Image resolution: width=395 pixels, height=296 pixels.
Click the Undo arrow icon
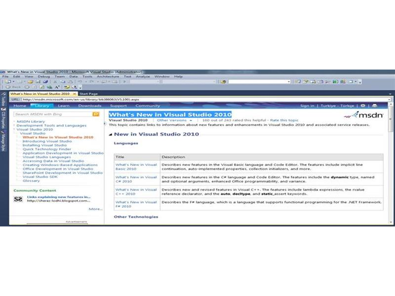click(x=80, y=81)
